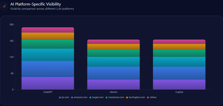Click the purple tjx.com legend dot

[60, 97]
